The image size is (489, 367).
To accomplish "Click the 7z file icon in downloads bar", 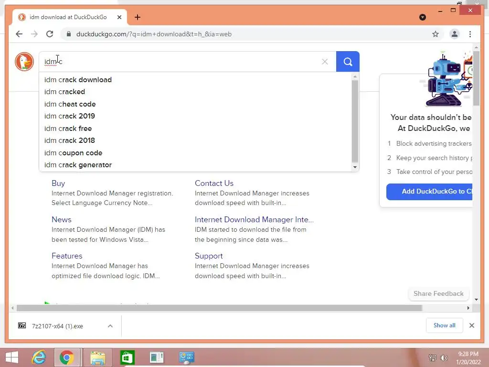I will (x=22, y=326).
